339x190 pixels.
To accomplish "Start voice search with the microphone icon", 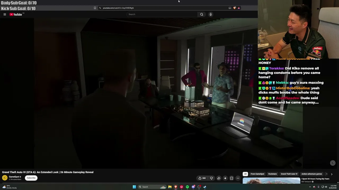I will coord(211,14).
